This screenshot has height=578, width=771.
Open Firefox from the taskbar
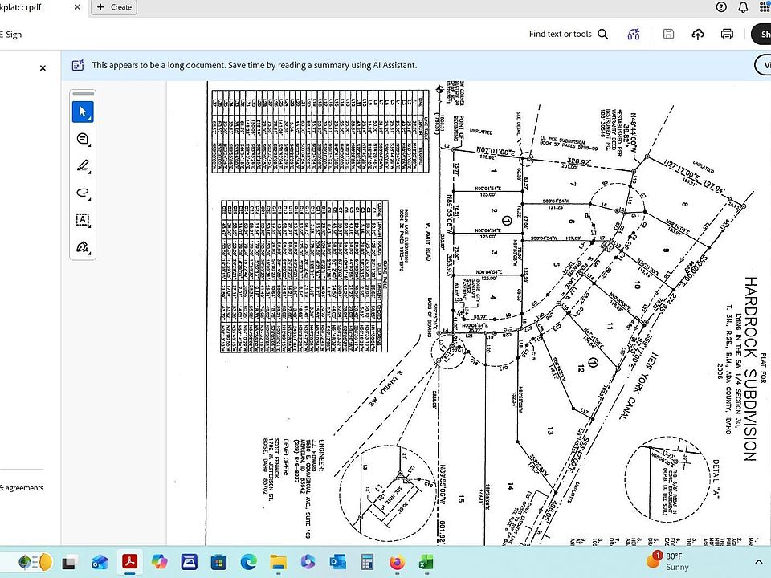pos(396,562)
